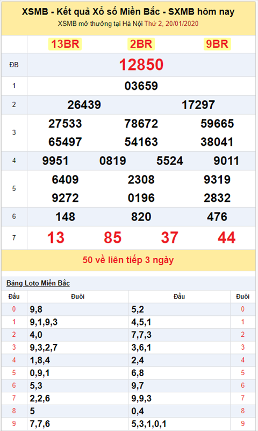Click the date Thứ 2, 20/01/2020
This screenshot has height=431, width=258.
tap(171, 24)
